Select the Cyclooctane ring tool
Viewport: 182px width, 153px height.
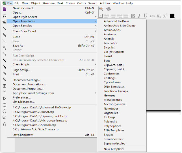point(5,112)
